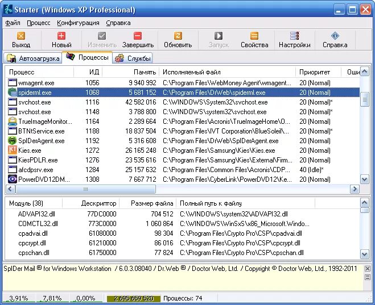Select the Процессы tab
Viewport: 375px width, 305px height.
point(87,57)
